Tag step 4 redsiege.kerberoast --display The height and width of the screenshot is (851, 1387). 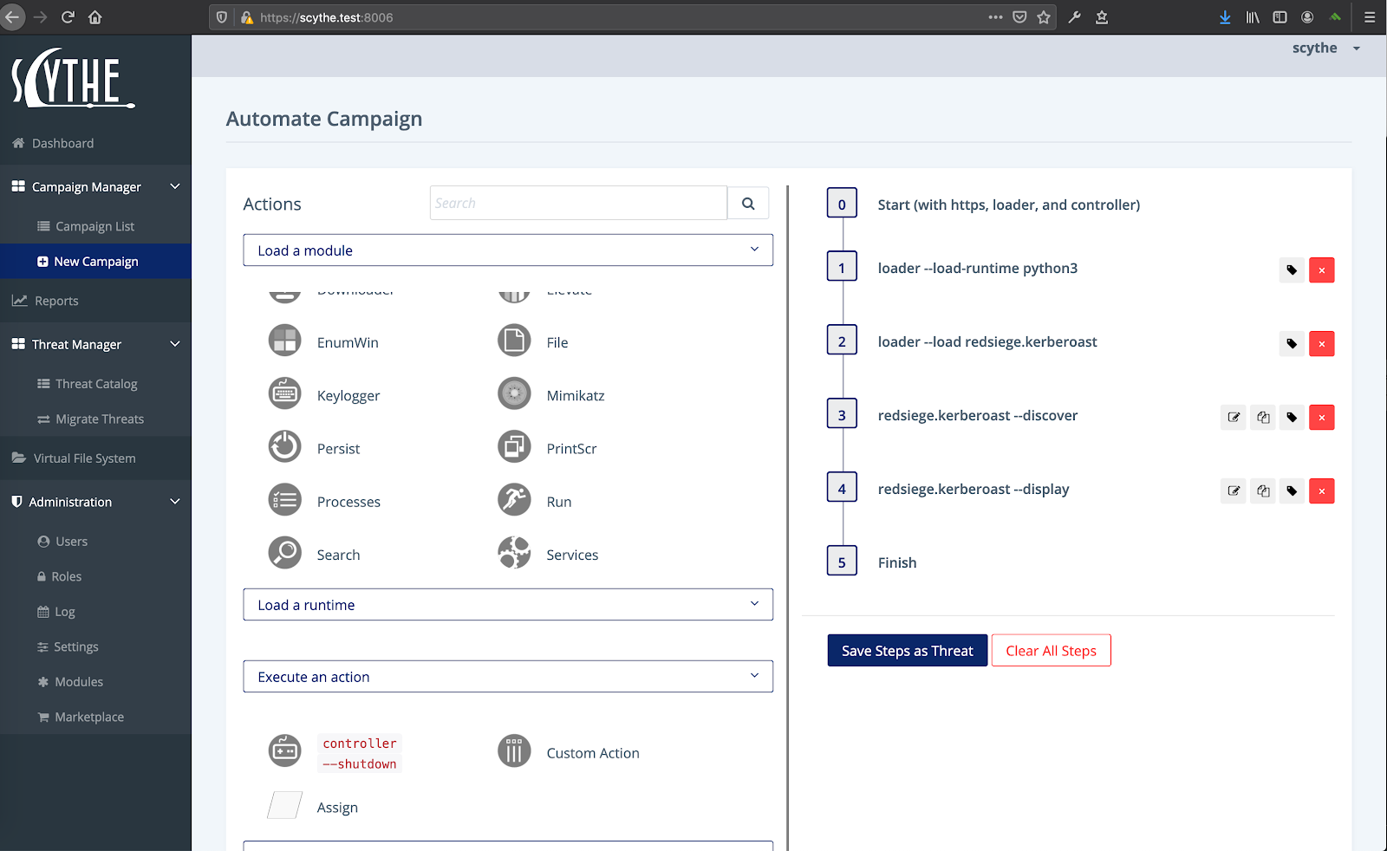(1292, 491)
